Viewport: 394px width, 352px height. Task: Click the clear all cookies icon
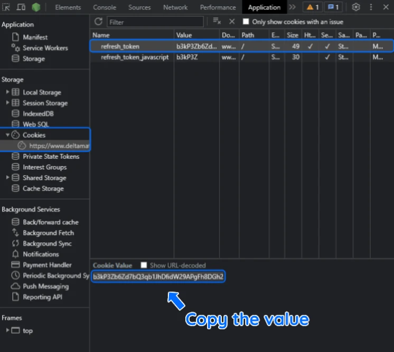217,21
